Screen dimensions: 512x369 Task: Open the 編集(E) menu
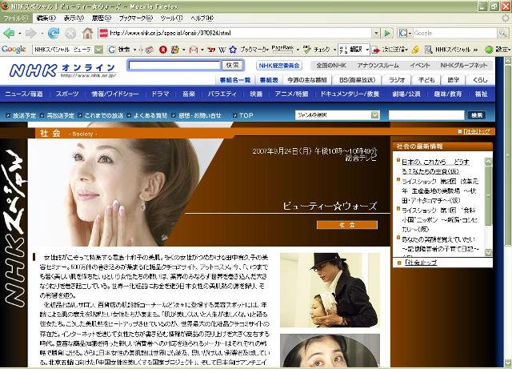[x=46, y=18]
